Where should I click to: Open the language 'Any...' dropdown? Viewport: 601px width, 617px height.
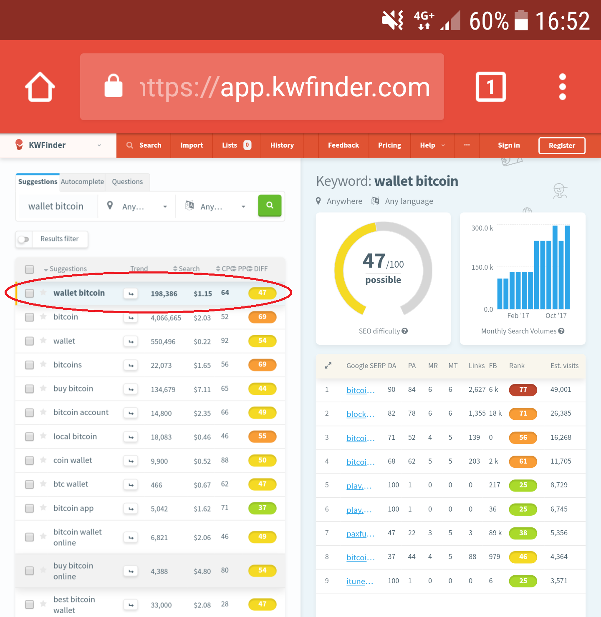pos(215,206)
